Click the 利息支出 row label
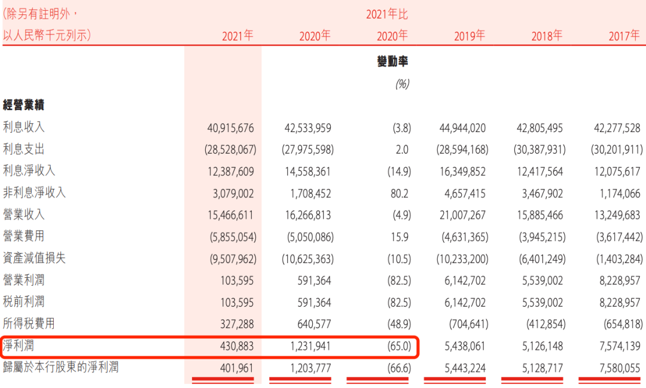The width and height of the screenshot is (646, 388). pos(25,149)
